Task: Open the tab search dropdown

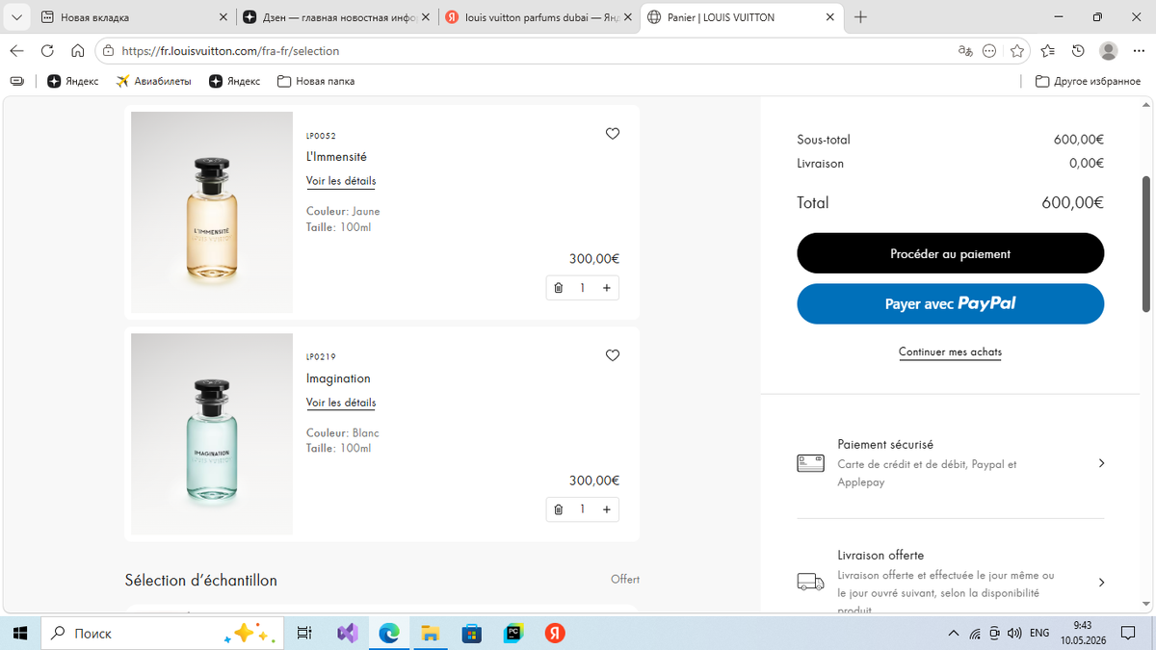Action: pos(16,17)
